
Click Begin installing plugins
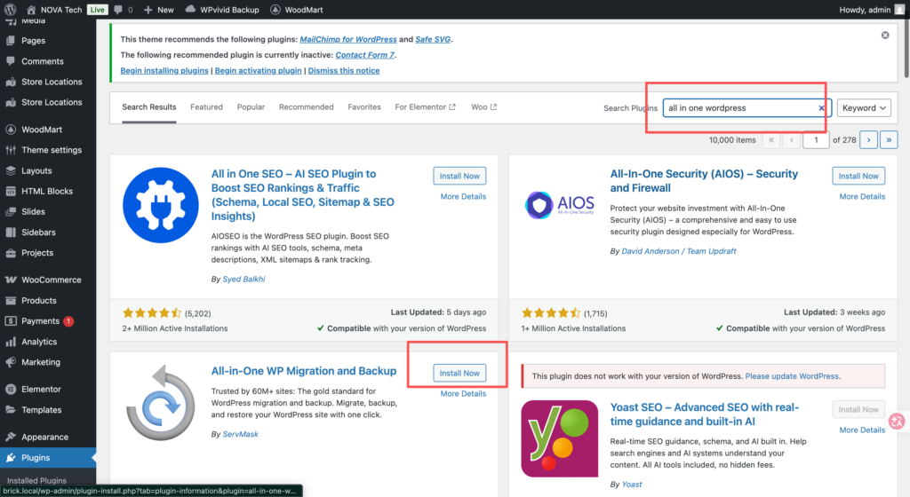tap(164, 71)
